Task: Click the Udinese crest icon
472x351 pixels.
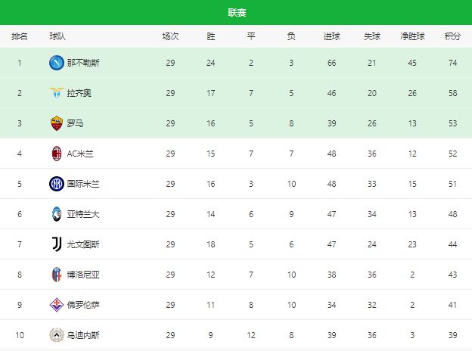Action: point(57,335)
